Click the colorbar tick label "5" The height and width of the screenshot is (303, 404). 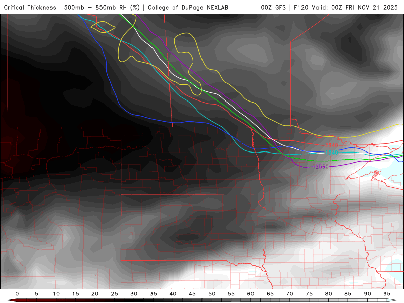coord(36,294)
